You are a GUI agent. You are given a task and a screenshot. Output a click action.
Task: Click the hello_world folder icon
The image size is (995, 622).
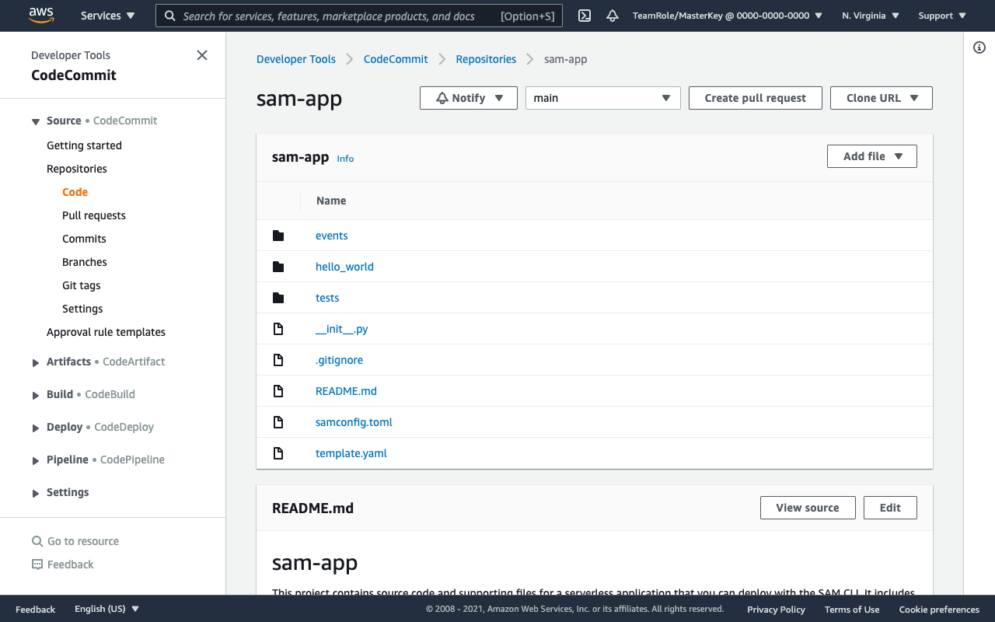(x=278, y=267)
